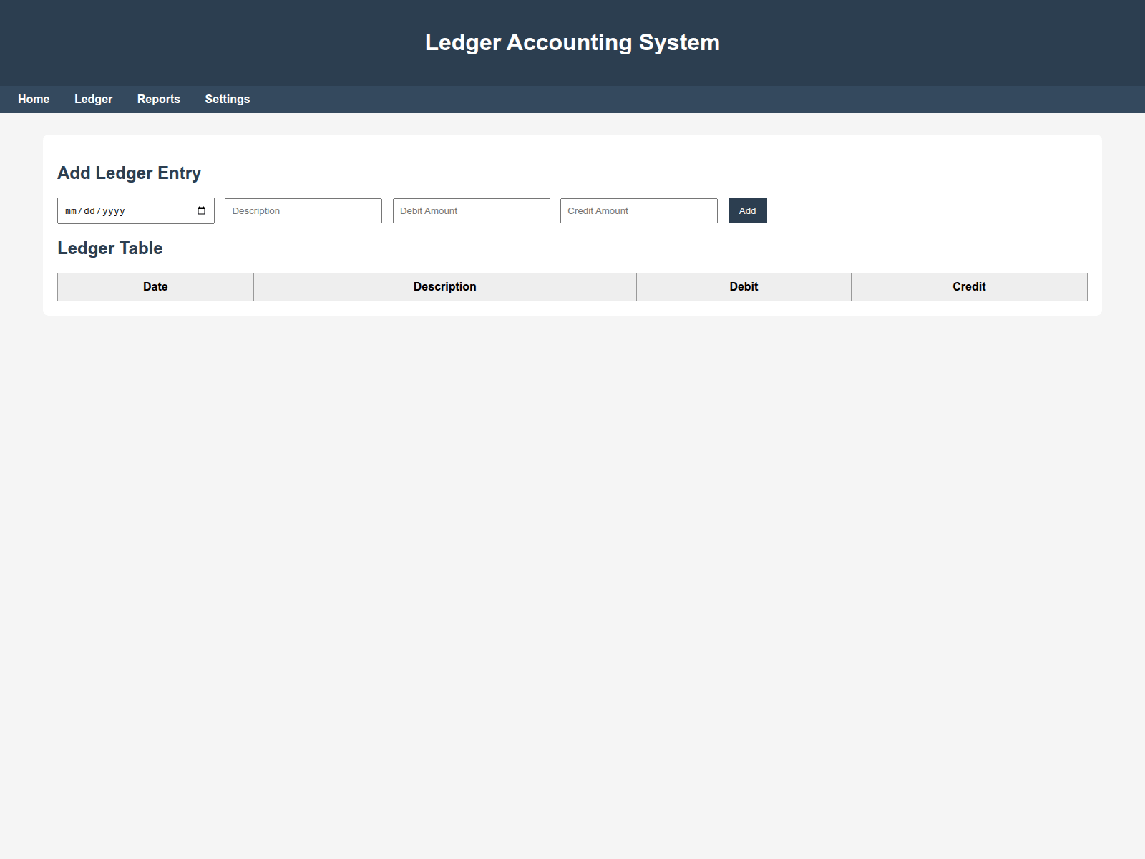Image resolution: width=1145 pixels, height=859 pixels.
Task: Click the Add button to submit entry
Action: click(747, 210)
